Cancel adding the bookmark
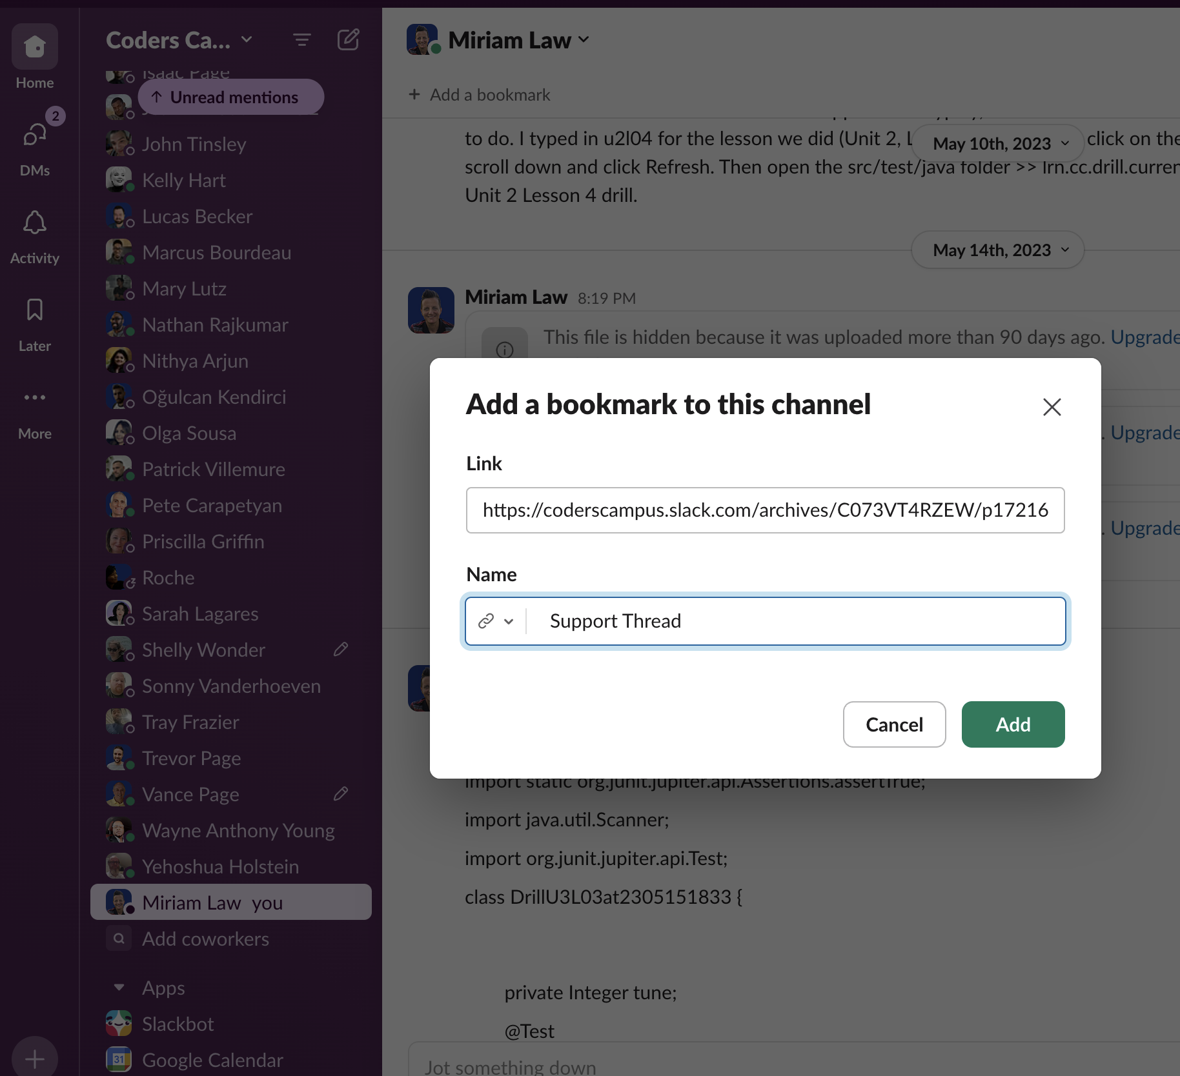 tap(894, 724)
